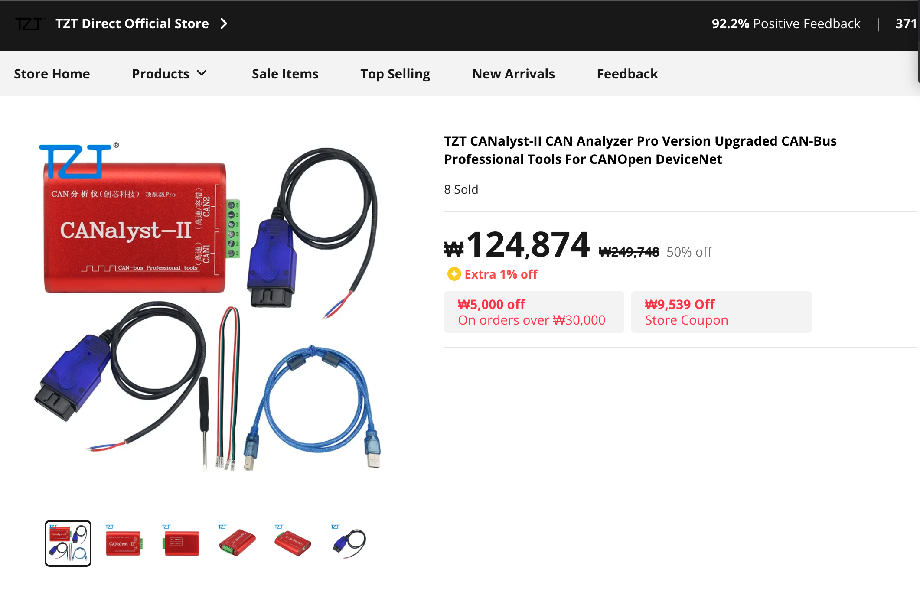Select the sixth thumbnail showing OBD cable
920x592 pixels.
(349, 543)
